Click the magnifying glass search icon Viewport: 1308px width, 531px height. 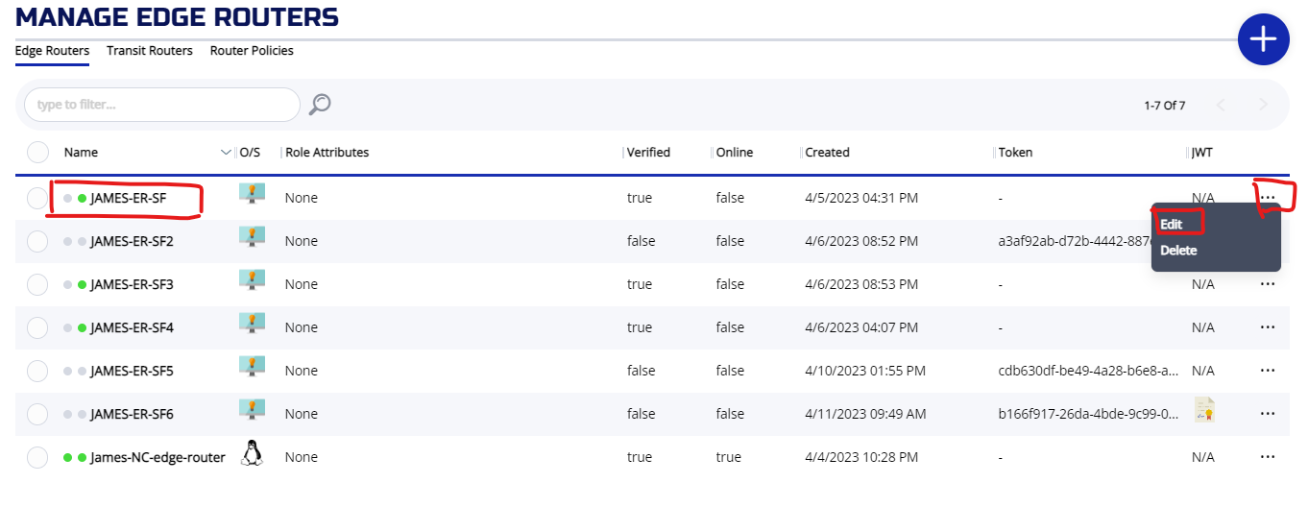320,105
